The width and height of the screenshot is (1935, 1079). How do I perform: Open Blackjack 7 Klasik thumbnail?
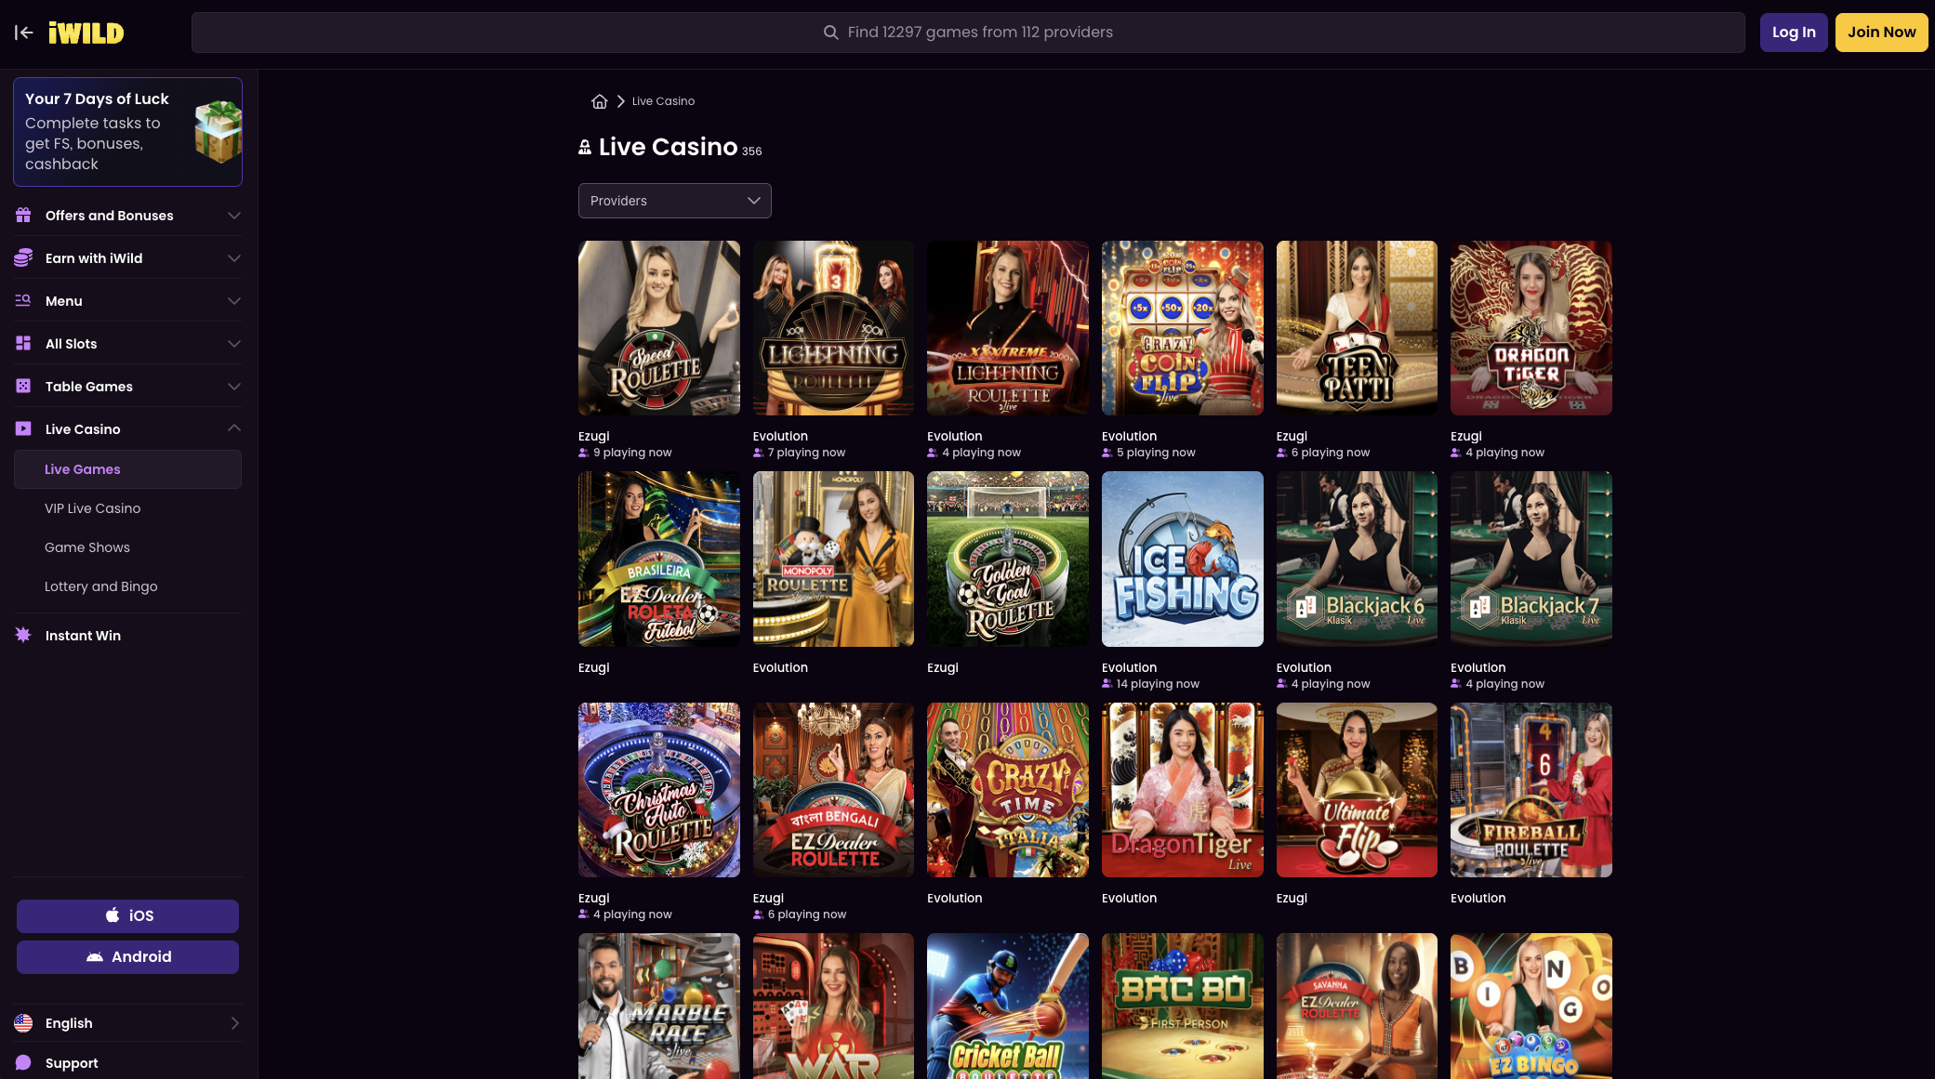[1531, 559]
